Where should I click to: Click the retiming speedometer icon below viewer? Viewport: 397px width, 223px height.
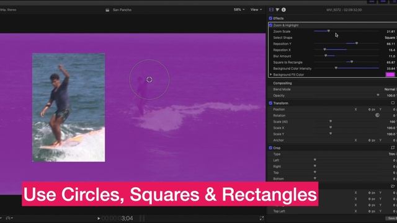click(x=9, y=218)
